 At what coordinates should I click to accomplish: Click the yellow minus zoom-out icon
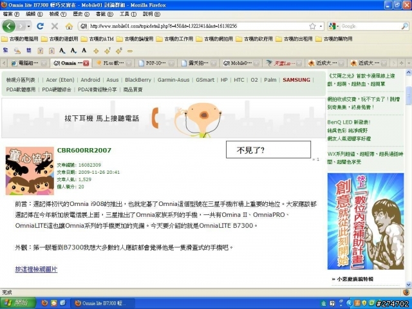(x=130, y=51)
